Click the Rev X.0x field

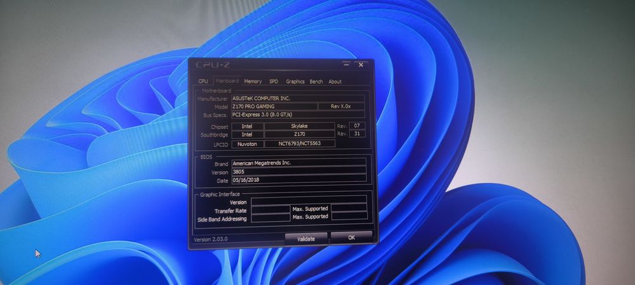(x=341, y=106)
